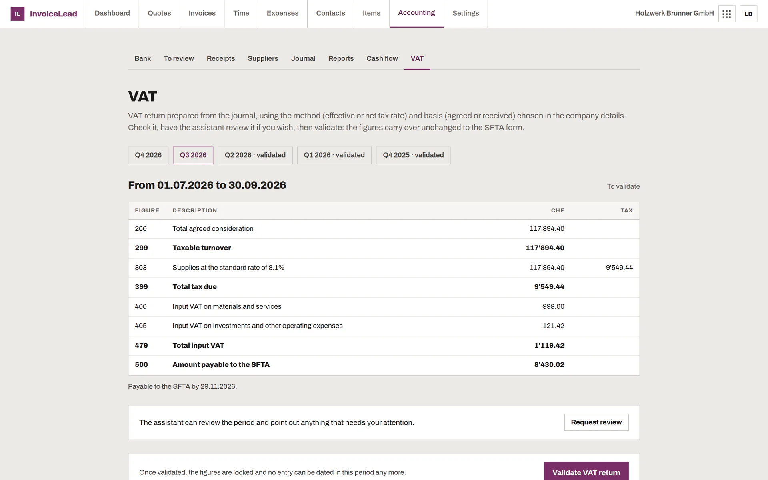Click the FIGURE column header

(147, 210)
